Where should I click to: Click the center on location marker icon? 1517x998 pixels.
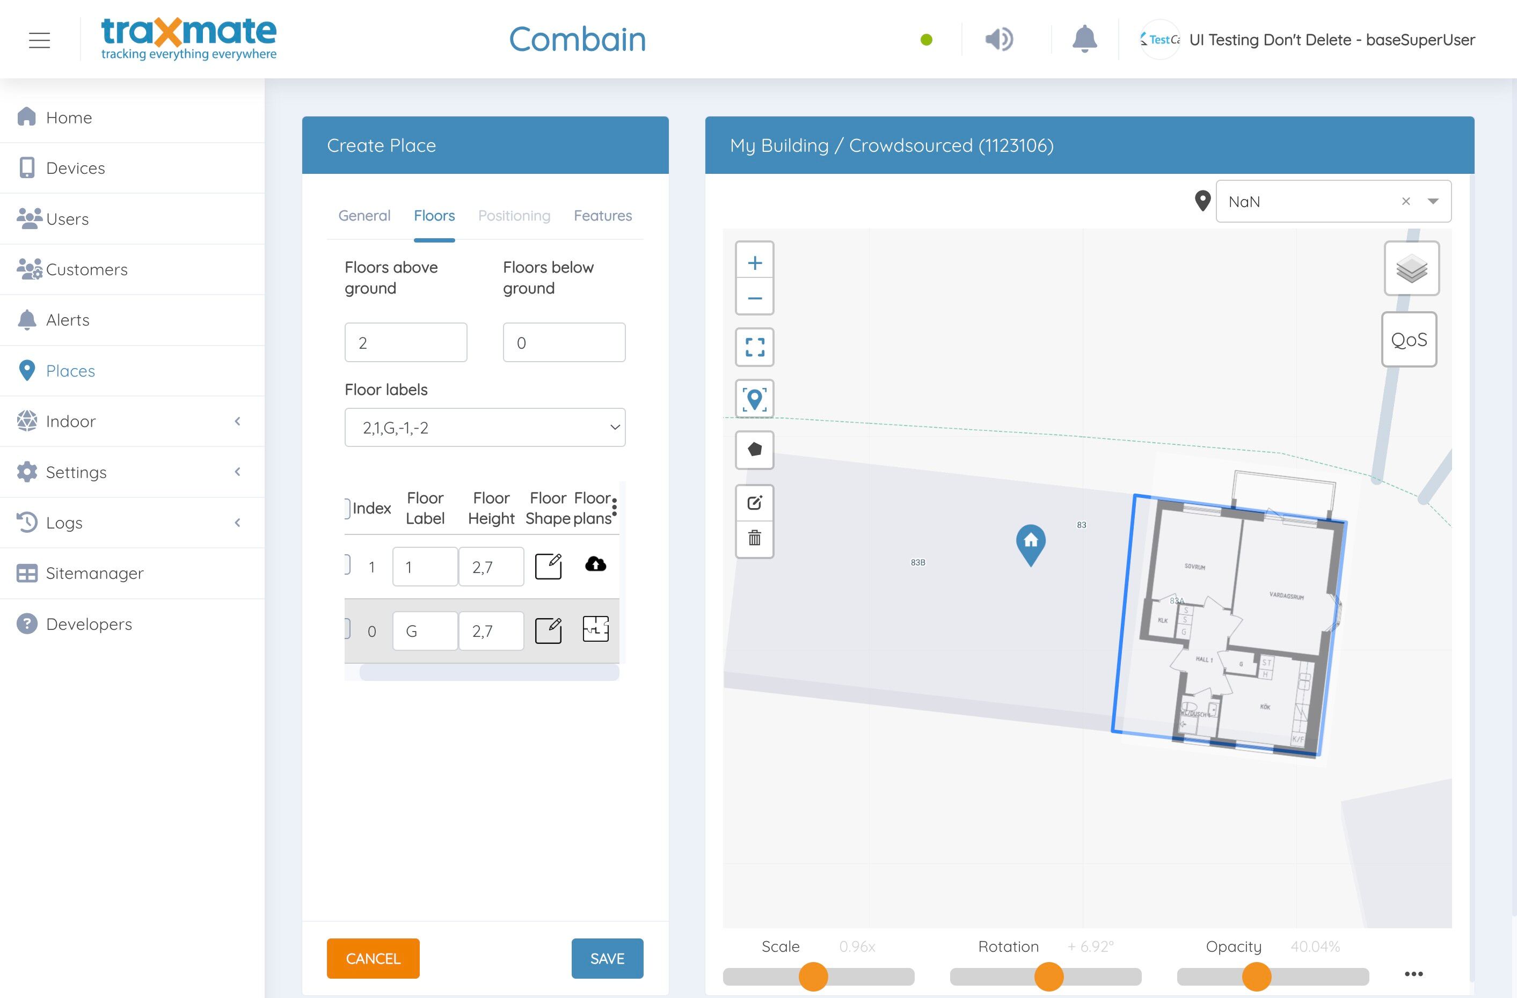coord(755,399)
